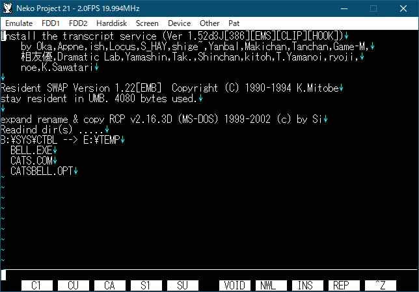Click the 'Resident SWAP Version 1.22' line

(x=172, y=88)
